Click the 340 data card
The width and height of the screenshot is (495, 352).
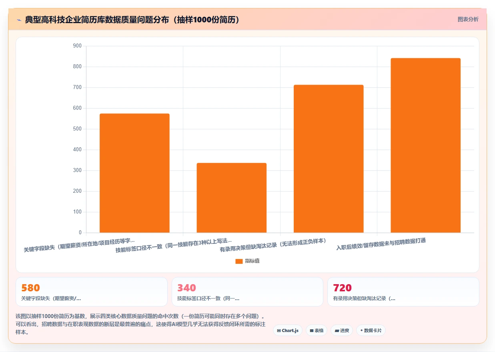(247, 292)
